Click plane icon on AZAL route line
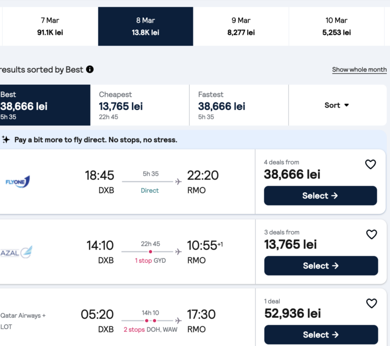Screen dimensions: 390x346 coord(178,252)
